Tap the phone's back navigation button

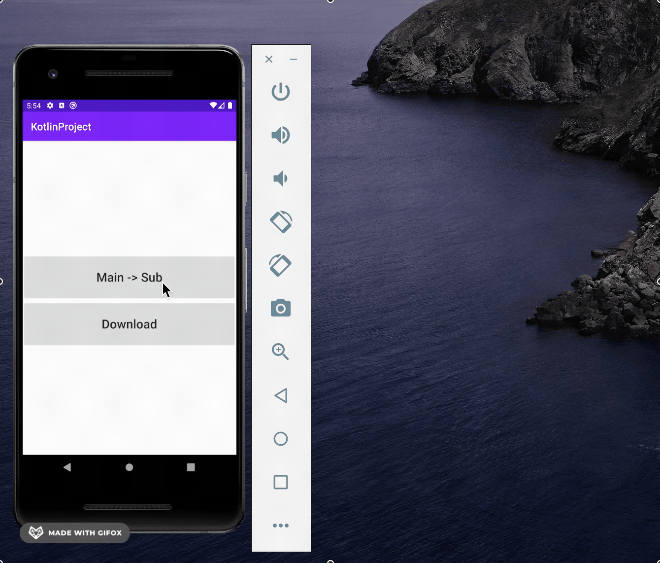[67, 467]
